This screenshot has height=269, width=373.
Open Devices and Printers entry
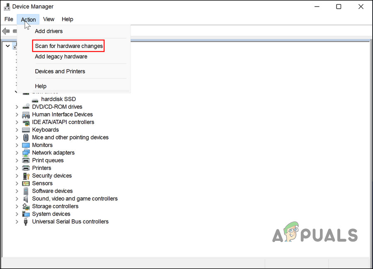pos(60,71)
